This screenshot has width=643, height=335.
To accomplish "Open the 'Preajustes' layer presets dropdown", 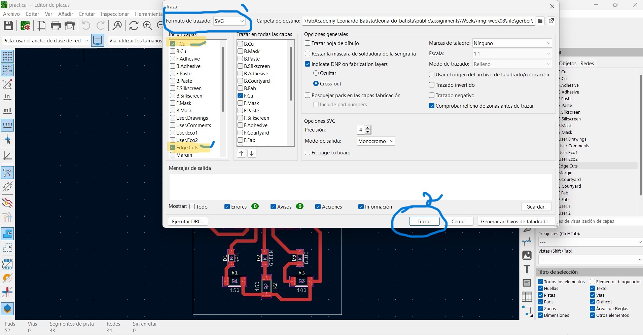I will tap(590, 242).
